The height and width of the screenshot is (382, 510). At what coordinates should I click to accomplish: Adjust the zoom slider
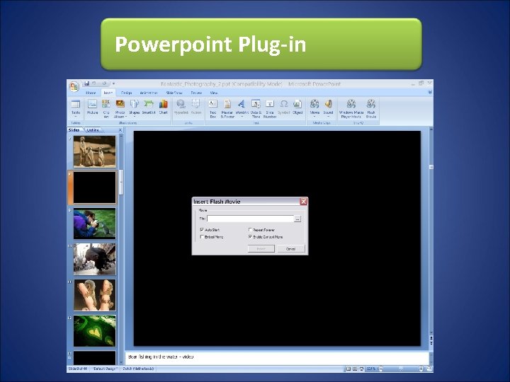(x=401, y=369)
